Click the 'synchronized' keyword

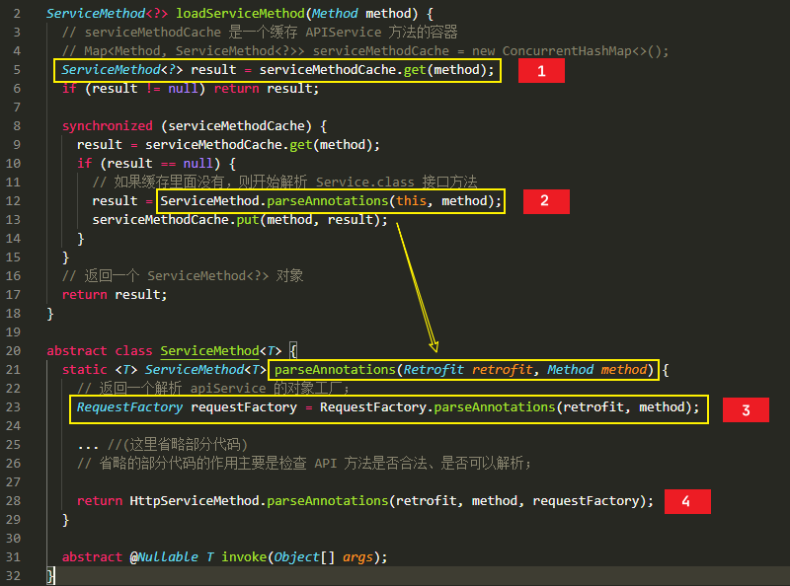108,126
